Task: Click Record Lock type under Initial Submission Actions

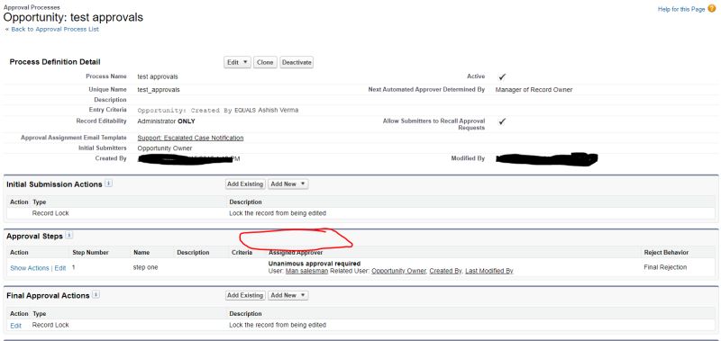Action: 50,213
